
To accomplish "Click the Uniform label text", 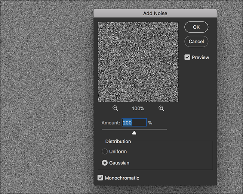I will click(118, 152).
